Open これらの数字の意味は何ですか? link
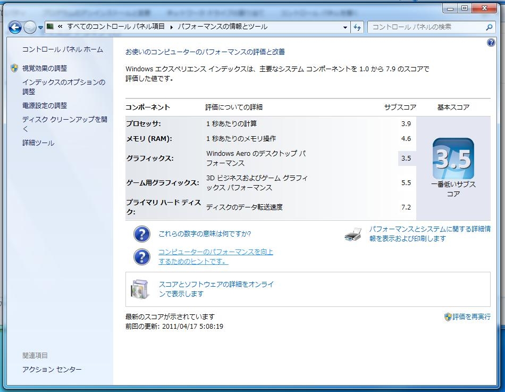Image resolution: width=505 pixels, height=392 pixels. pyautogui.click(x=205, y=233)
